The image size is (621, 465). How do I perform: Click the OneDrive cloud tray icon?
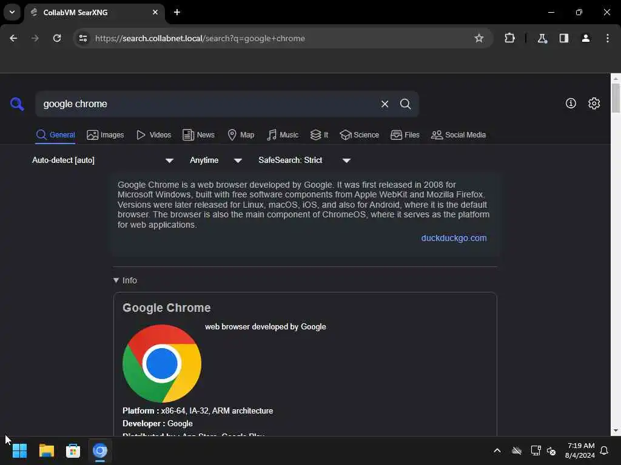[x=517, y=450]
